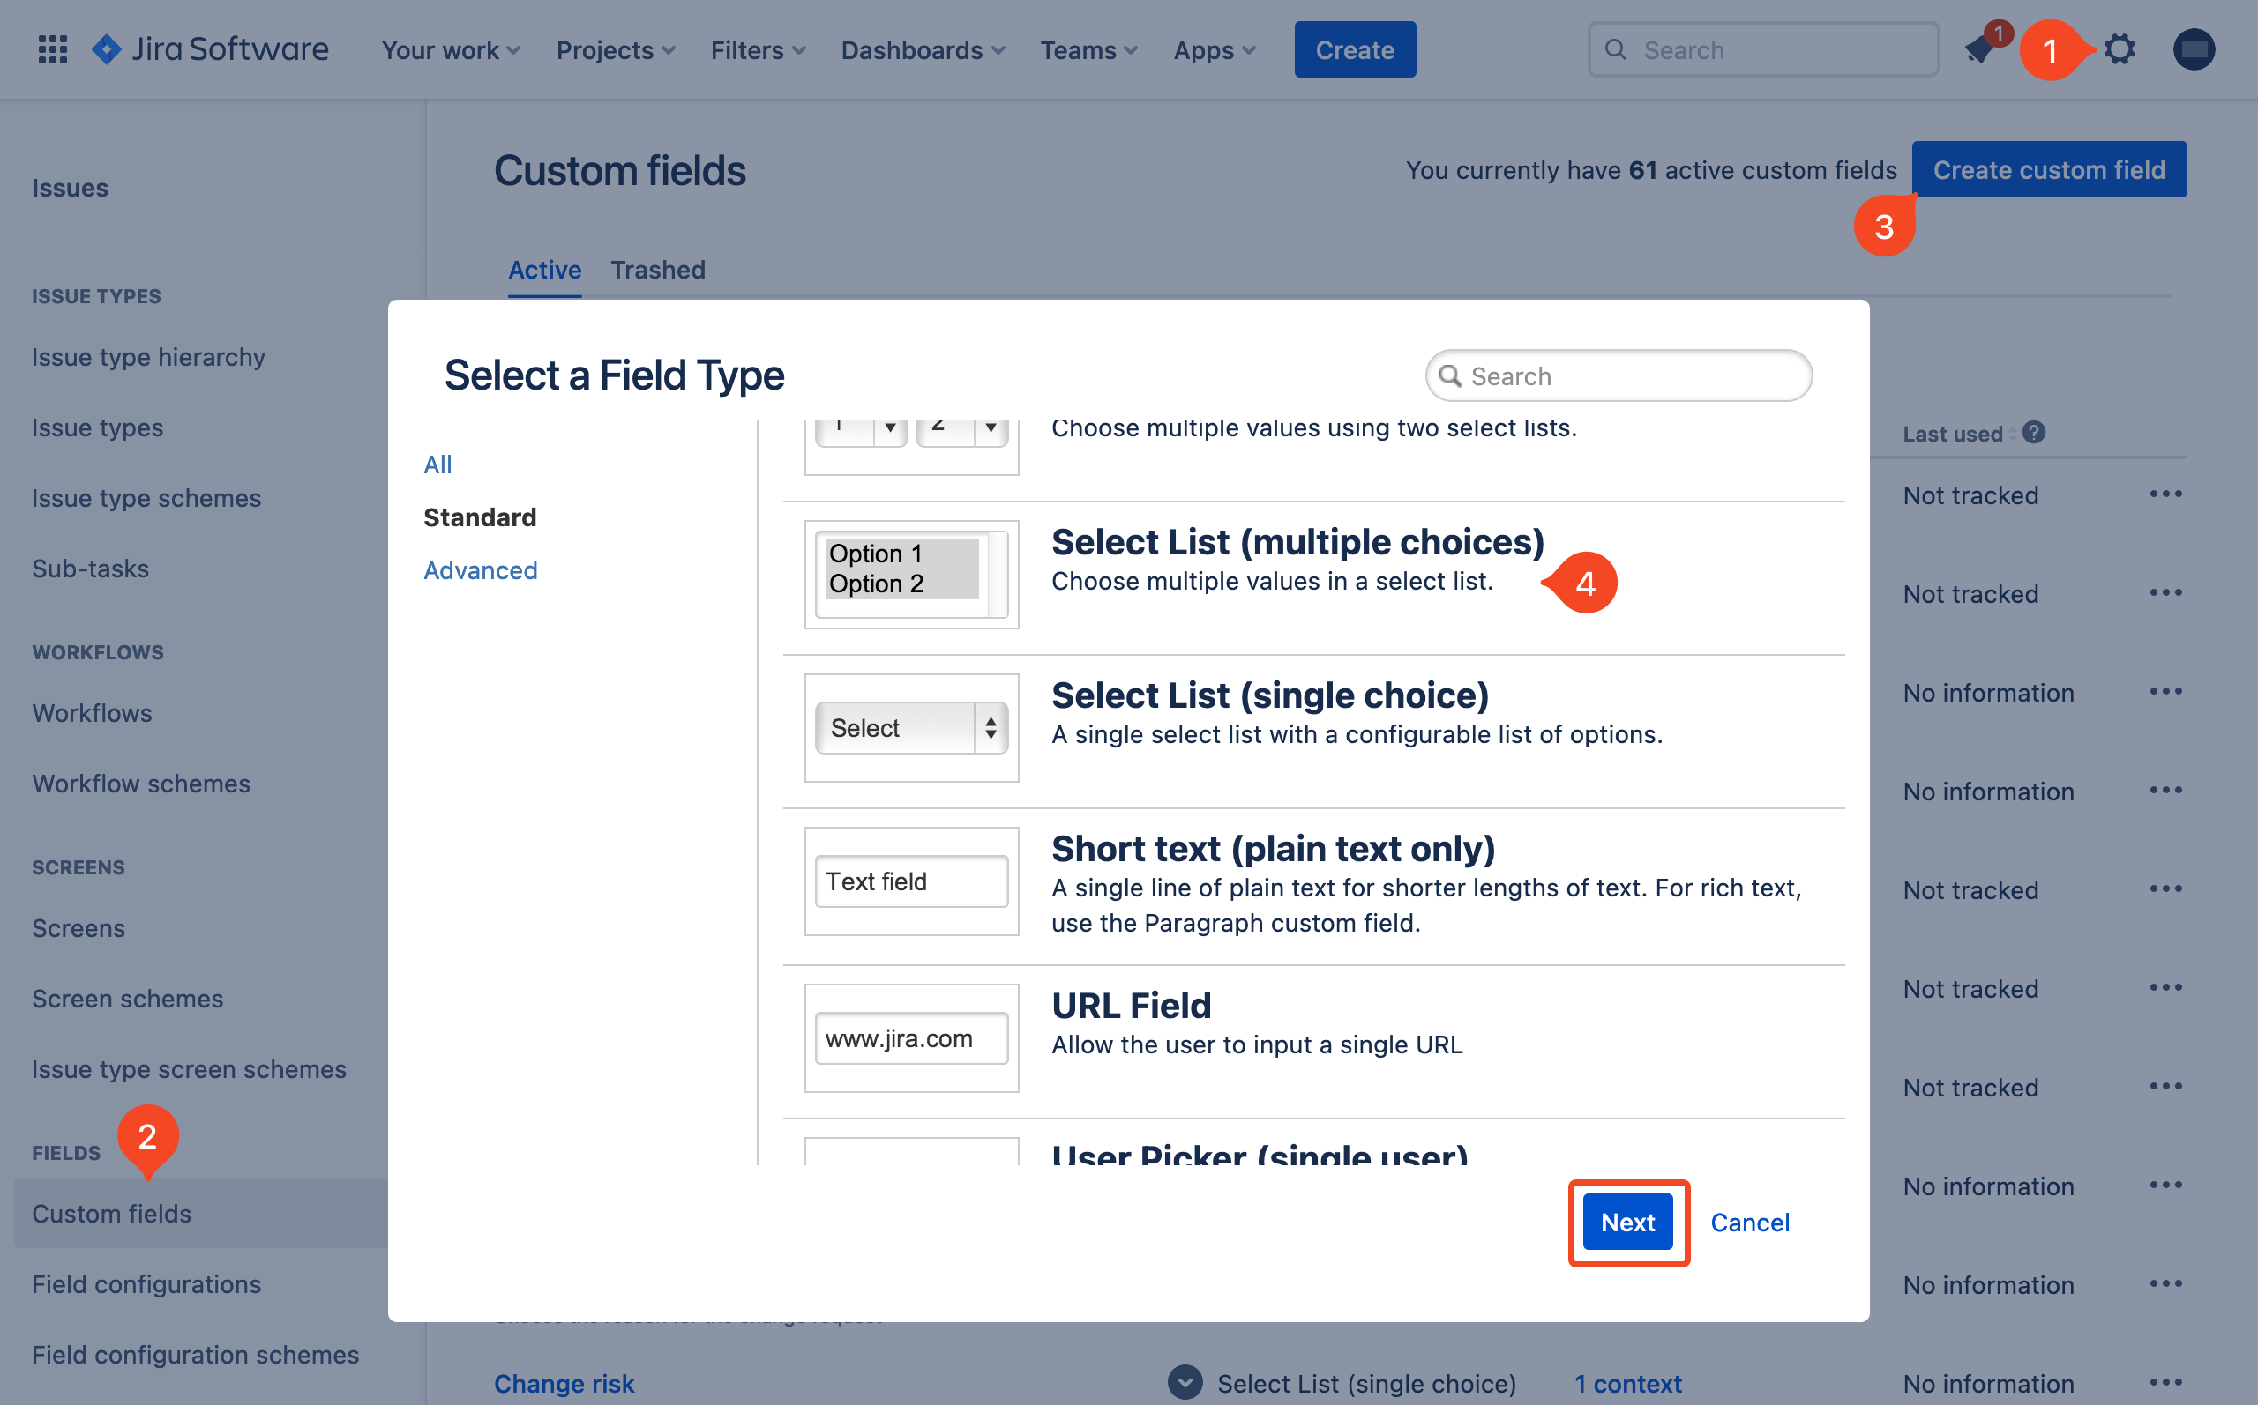This screenshot has width=2258, height=1405.
Task: Open Sub-tasks in sidebar
Action: (x=90, y=569)
